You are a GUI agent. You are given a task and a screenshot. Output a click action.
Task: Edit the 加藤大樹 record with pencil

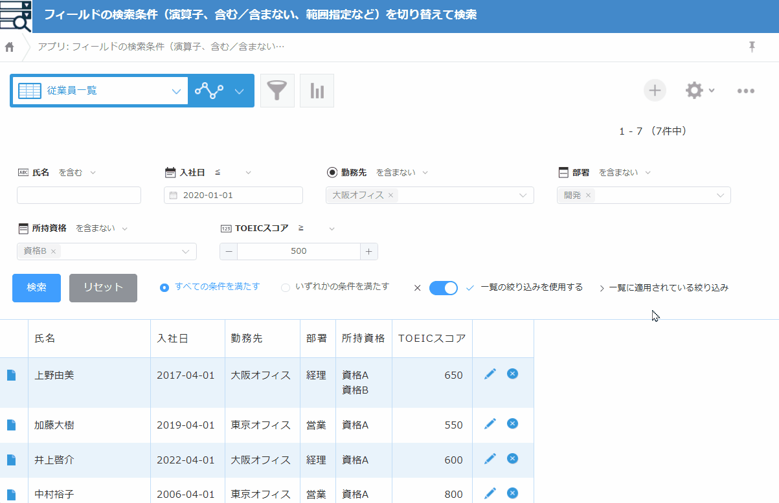(490, 423)
